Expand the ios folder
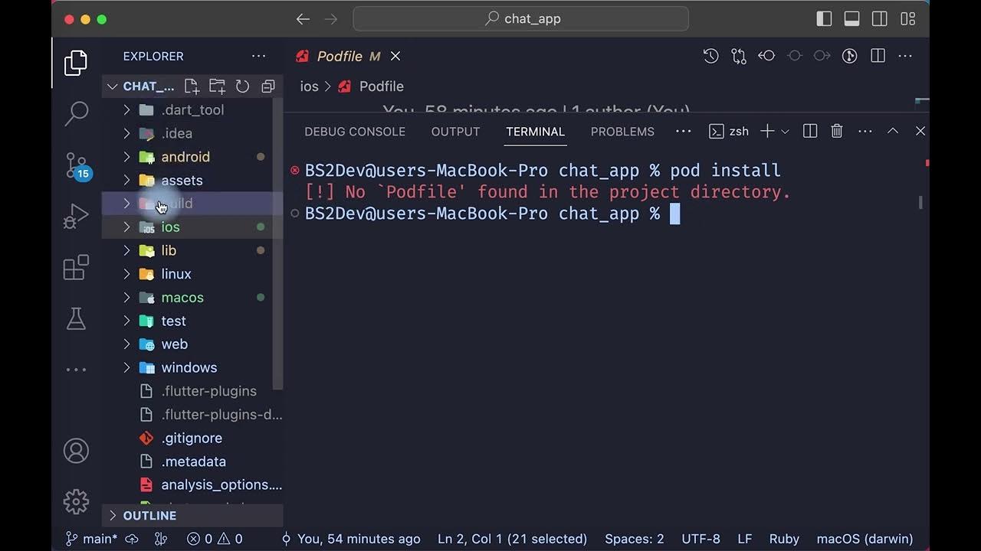Viewport: 981px width, 551px height. (188, 227)
